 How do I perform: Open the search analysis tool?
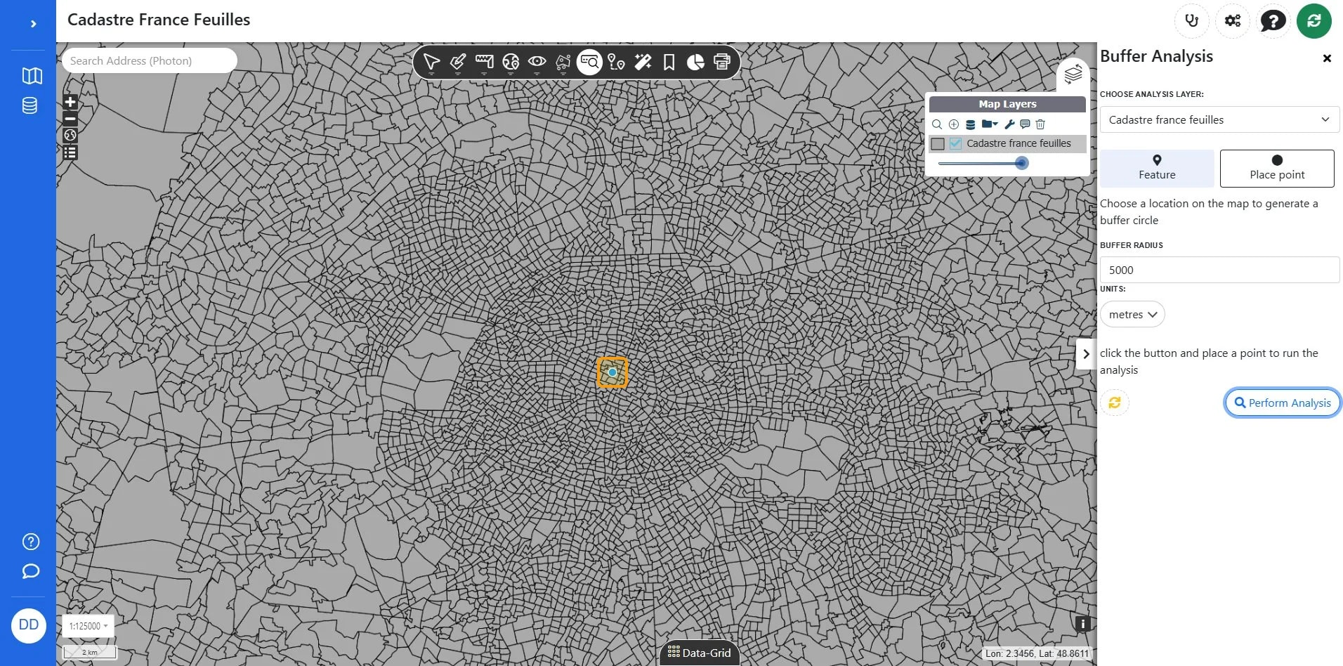coord(590,63)
